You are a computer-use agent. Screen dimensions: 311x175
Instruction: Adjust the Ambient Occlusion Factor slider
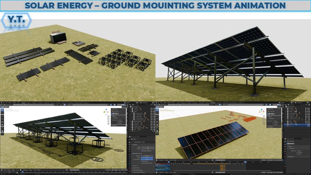[x=147, y=158]
